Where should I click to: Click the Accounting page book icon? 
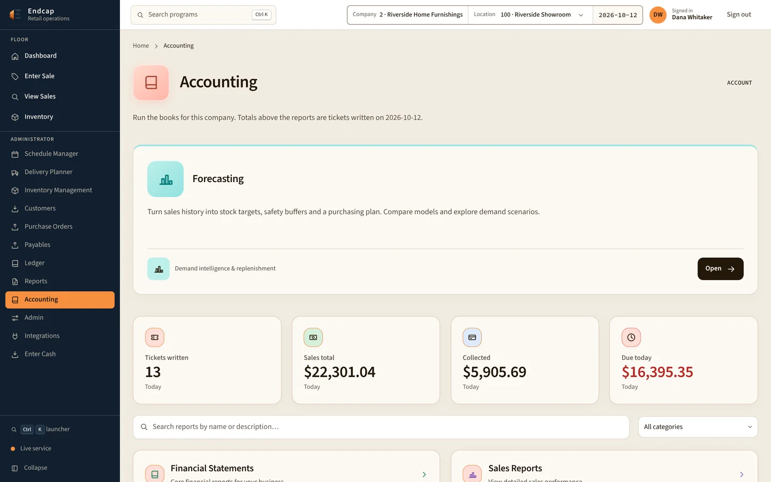tap(151, 82)
